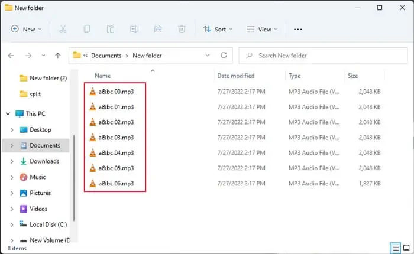Switch to large thumbnails view icon

(x=407, y=248)
